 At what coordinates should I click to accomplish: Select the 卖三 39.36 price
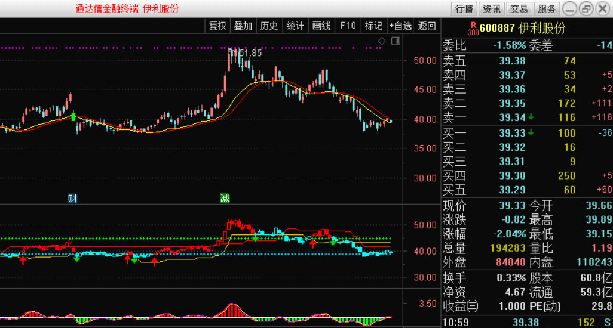512,89
